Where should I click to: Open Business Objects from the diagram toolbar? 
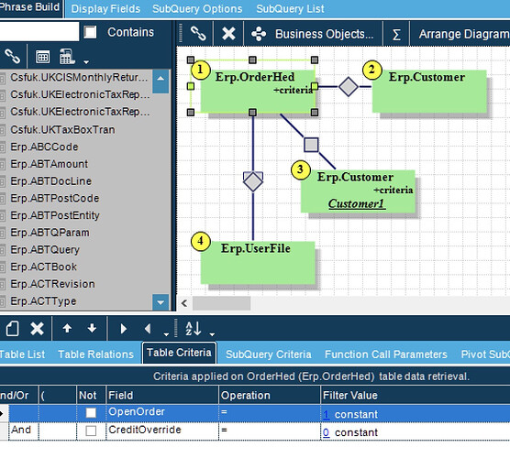(313, 34)
